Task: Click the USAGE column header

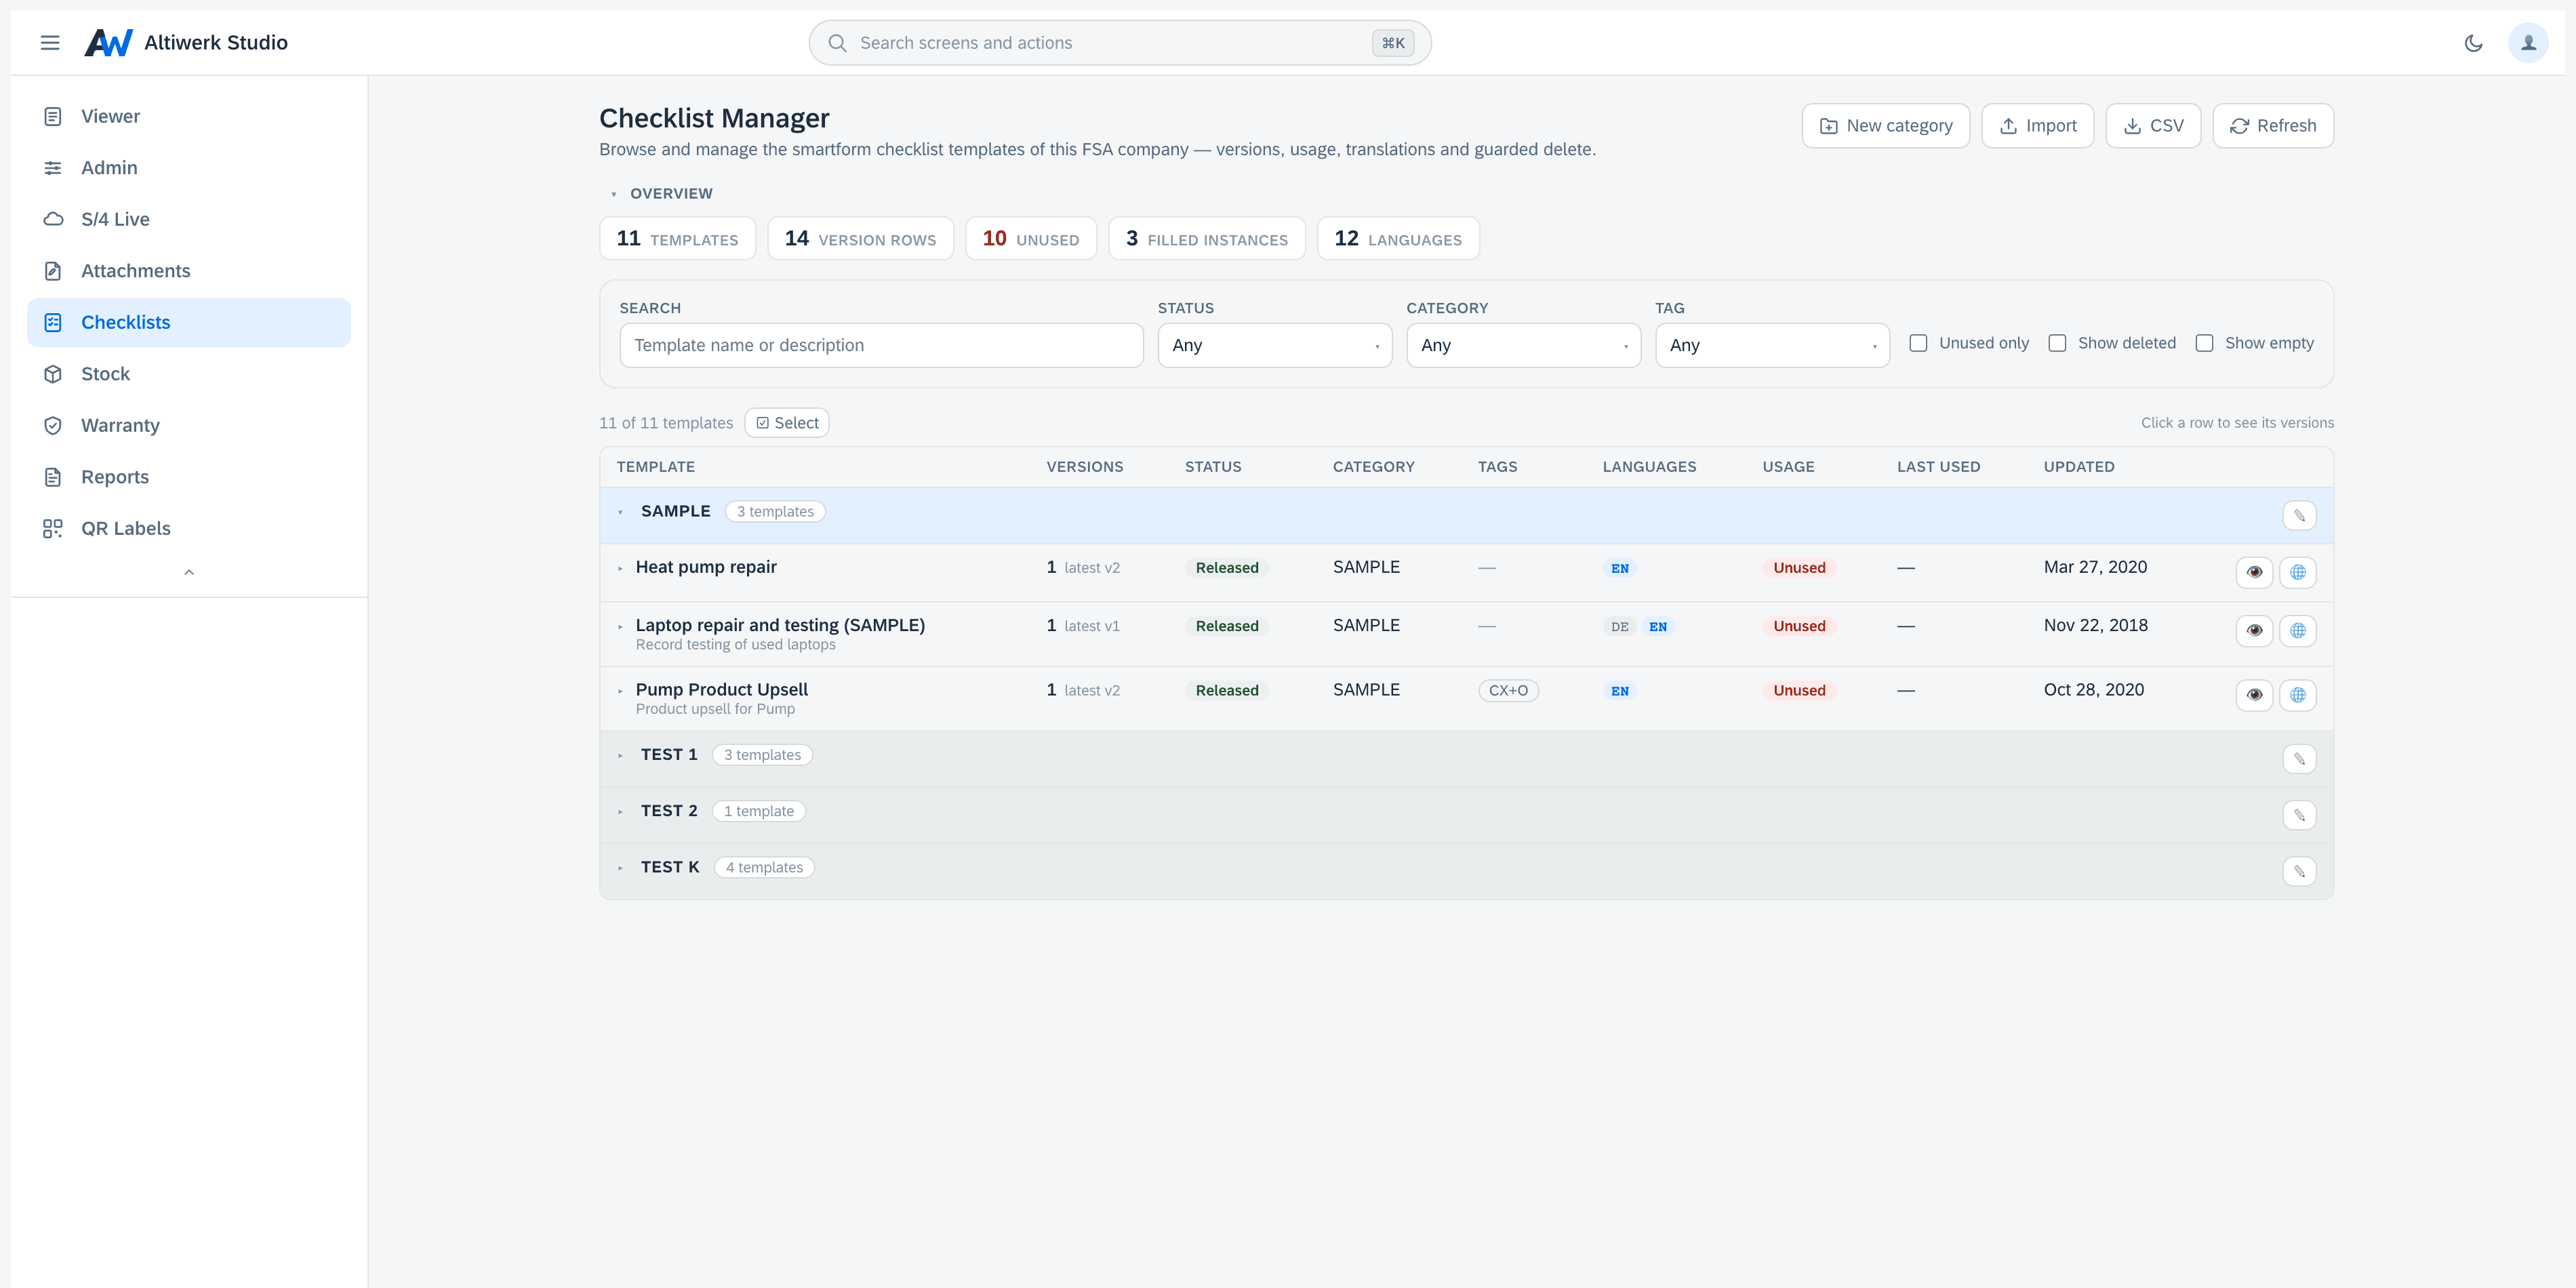Action: coord(1788,467)
